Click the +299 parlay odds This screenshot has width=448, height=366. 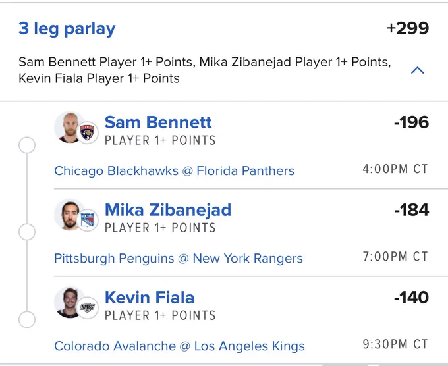pos(408,28)
